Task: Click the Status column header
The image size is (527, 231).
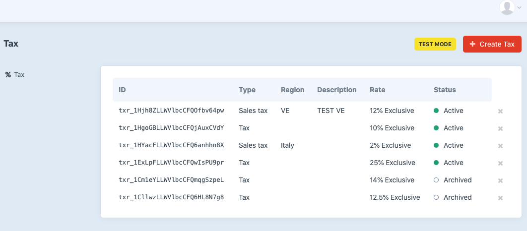Action: [445, 90]
